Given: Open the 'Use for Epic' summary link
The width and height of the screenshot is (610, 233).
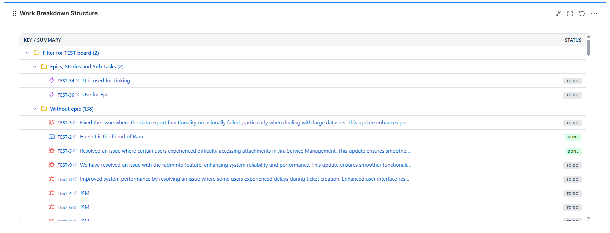Looking at the screenshot, I should point(96,95).
